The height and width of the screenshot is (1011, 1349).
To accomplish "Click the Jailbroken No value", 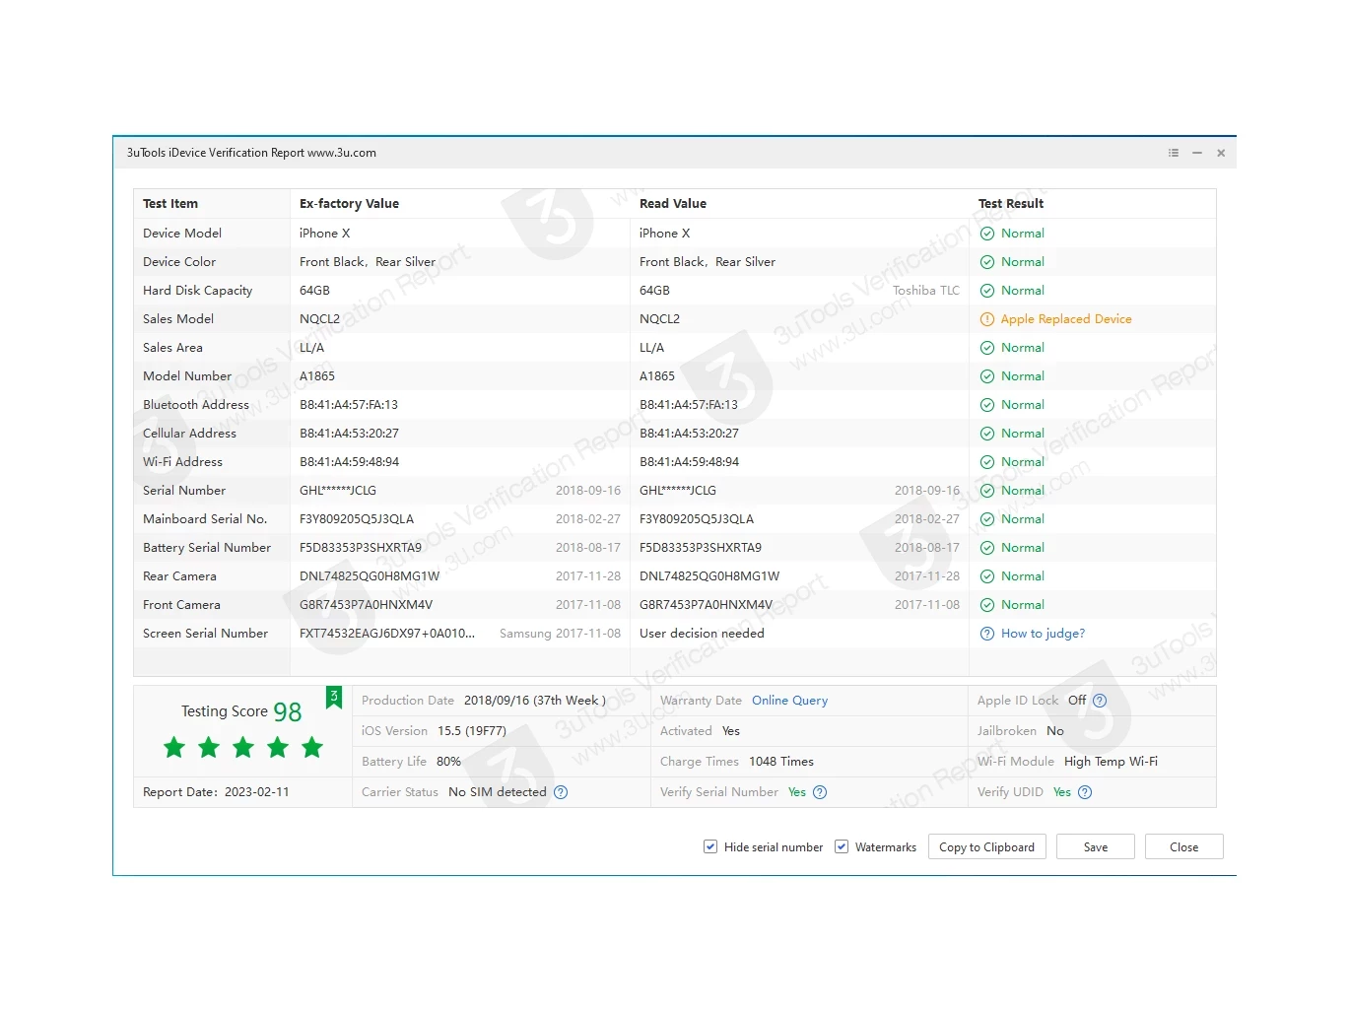I will tap(1055, 731).
